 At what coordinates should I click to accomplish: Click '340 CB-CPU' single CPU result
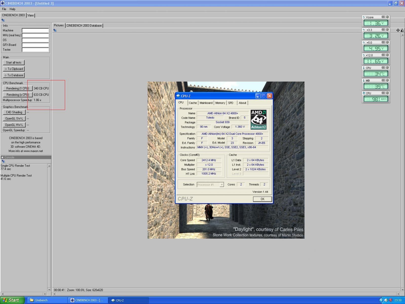coord(41,88)
